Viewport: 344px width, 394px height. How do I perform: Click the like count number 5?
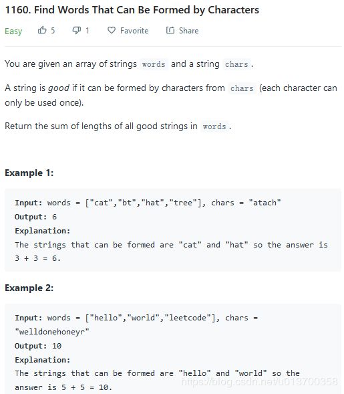tap(53, 31)
